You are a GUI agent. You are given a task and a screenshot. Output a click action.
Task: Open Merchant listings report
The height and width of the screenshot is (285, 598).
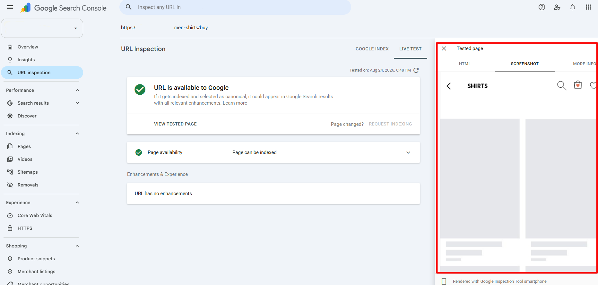pyautogui.click(x=42, y=272)
